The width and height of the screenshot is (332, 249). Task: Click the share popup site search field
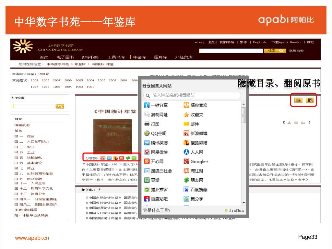coord(192,95)
